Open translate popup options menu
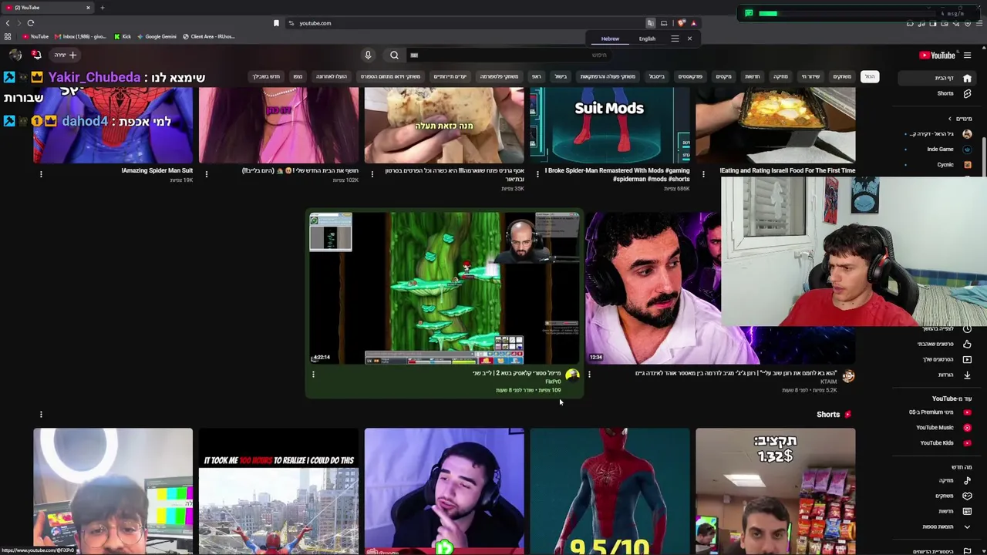The image size is (987, 555). [675, 39]
